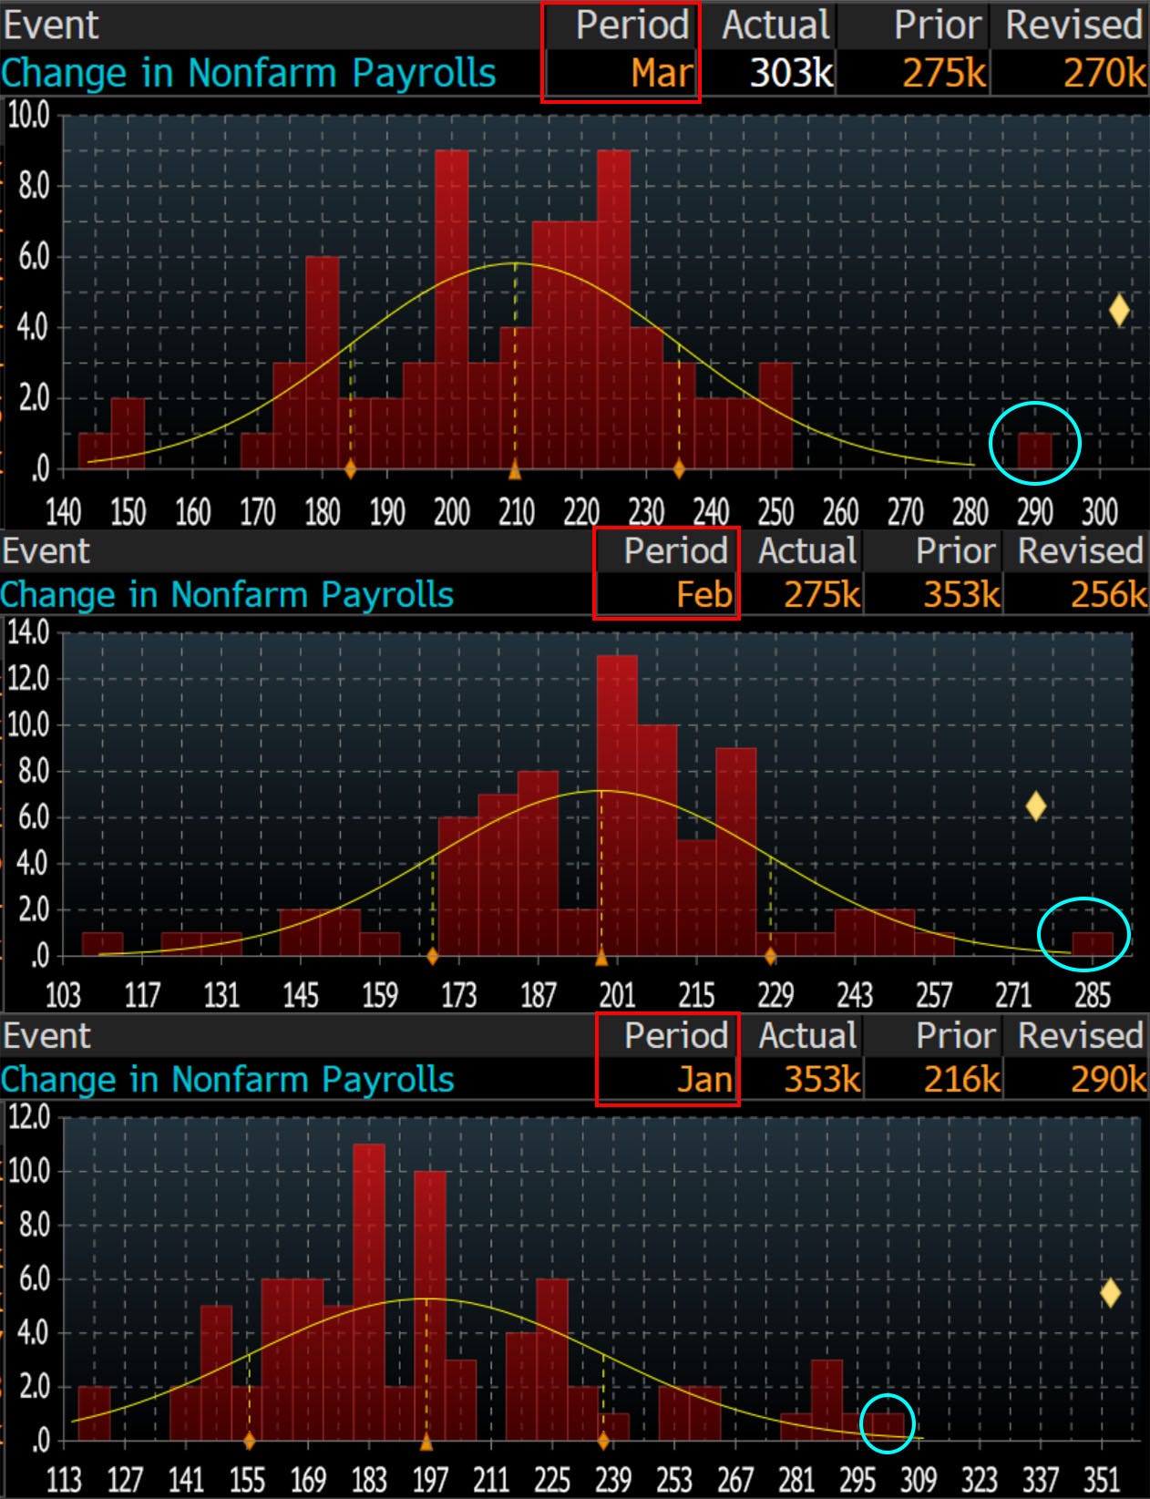1150x1499 pixels.
Task: Click the outlier histogram bar at 290 in Mar chart
Action: click(x=1035, y=451)
